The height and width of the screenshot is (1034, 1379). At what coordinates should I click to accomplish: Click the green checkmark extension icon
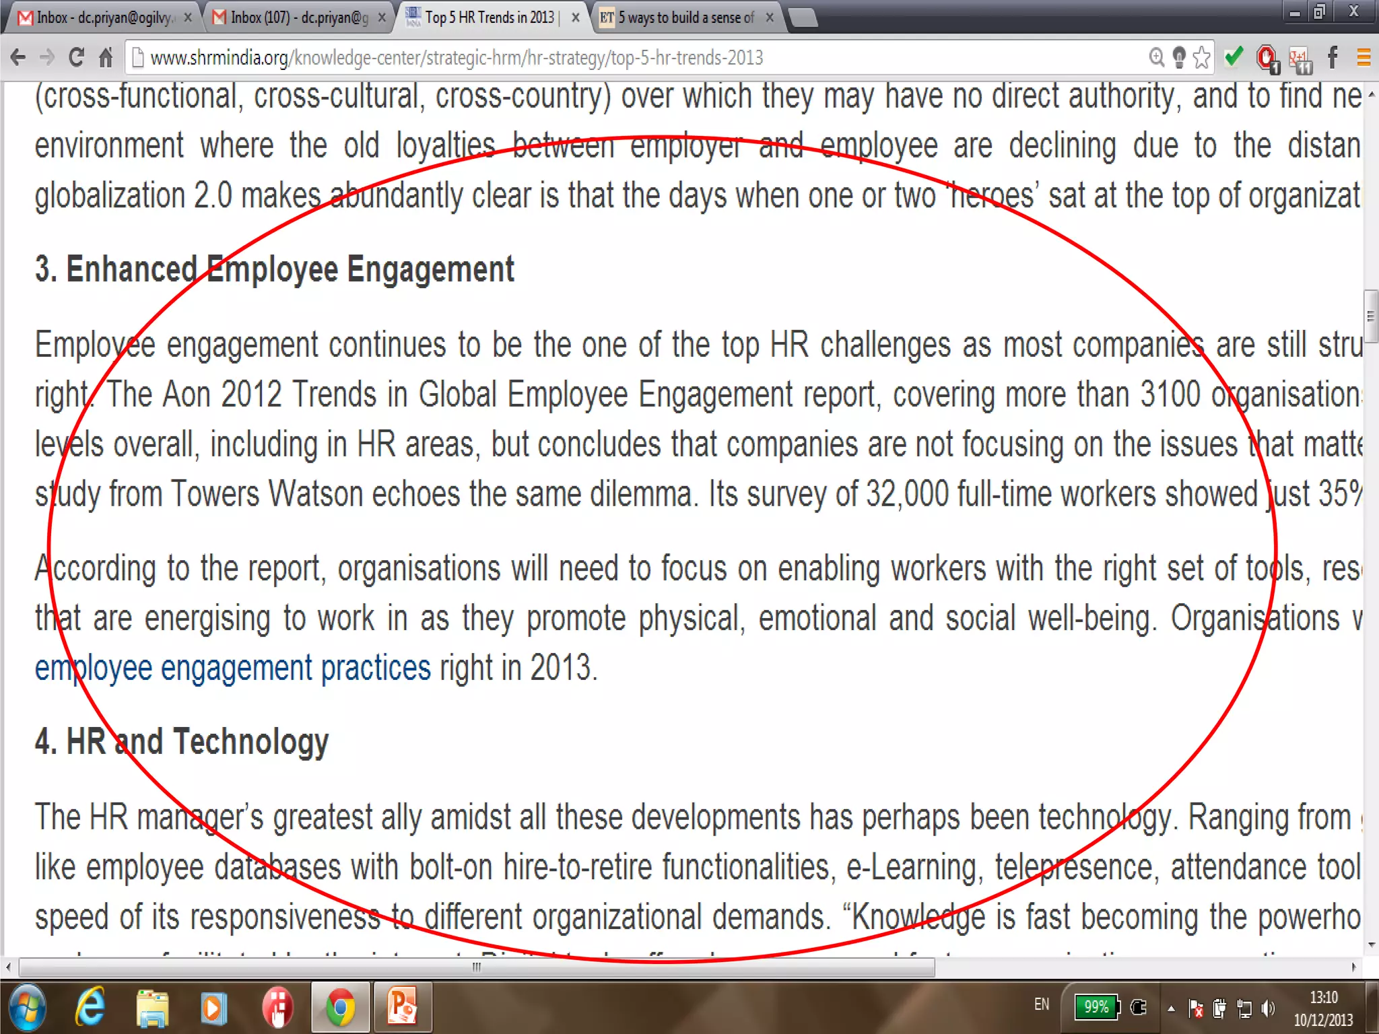(x=1234, y=57)
